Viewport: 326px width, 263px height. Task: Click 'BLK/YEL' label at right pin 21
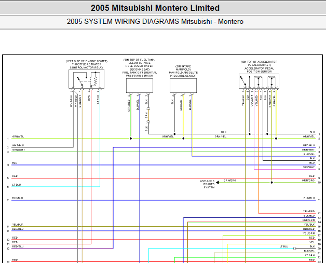[x=309, y=251]
